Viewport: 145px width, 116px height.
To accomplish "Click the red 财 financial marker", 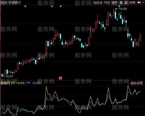I will coord(60,78).
